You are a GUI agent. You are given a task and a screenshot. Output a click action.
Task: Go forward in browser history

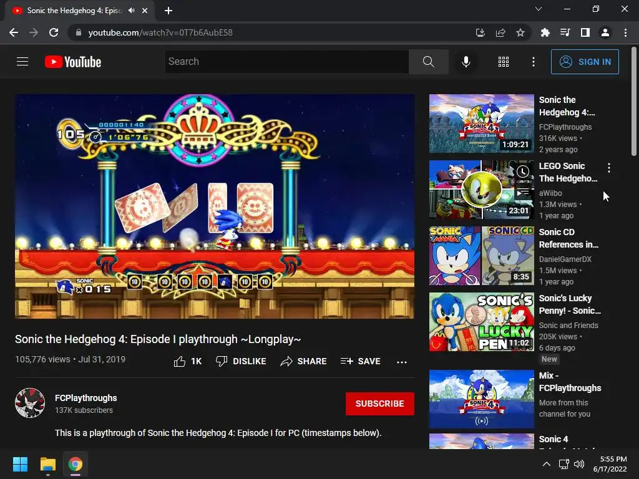[34, 32]
